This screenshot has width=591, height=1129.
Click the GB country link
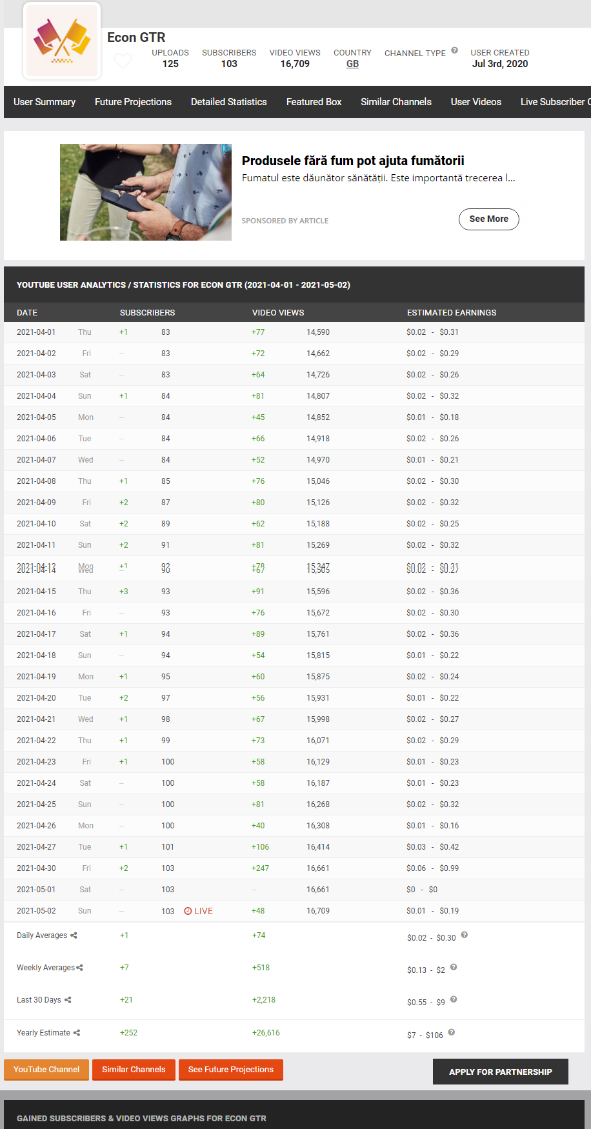[x=352, y=64]
